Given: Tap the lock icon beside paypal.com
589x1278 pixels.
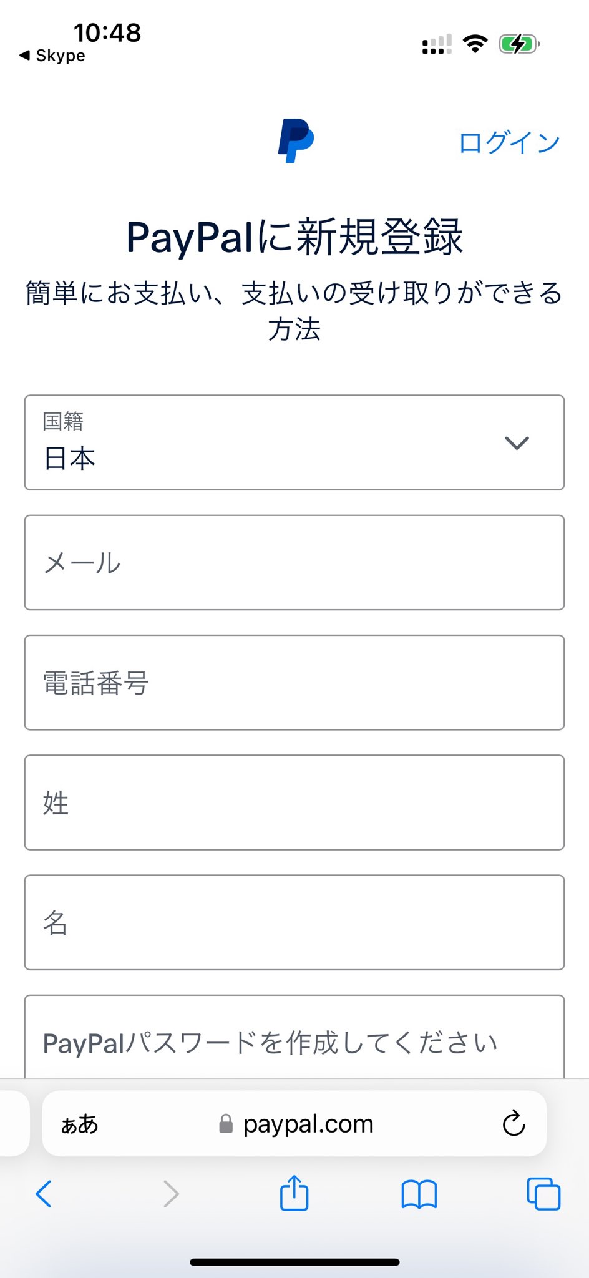Looking at the screenshot, I should pyautogui.click(x=226, y=1124).
